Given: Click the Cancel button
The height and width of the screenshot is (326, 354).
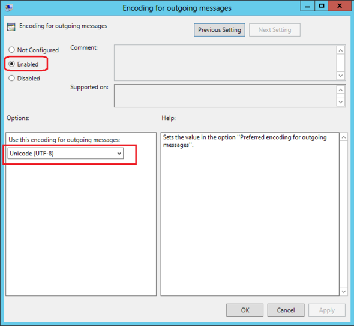Looking at the screenshot, I should click(286, 310).
